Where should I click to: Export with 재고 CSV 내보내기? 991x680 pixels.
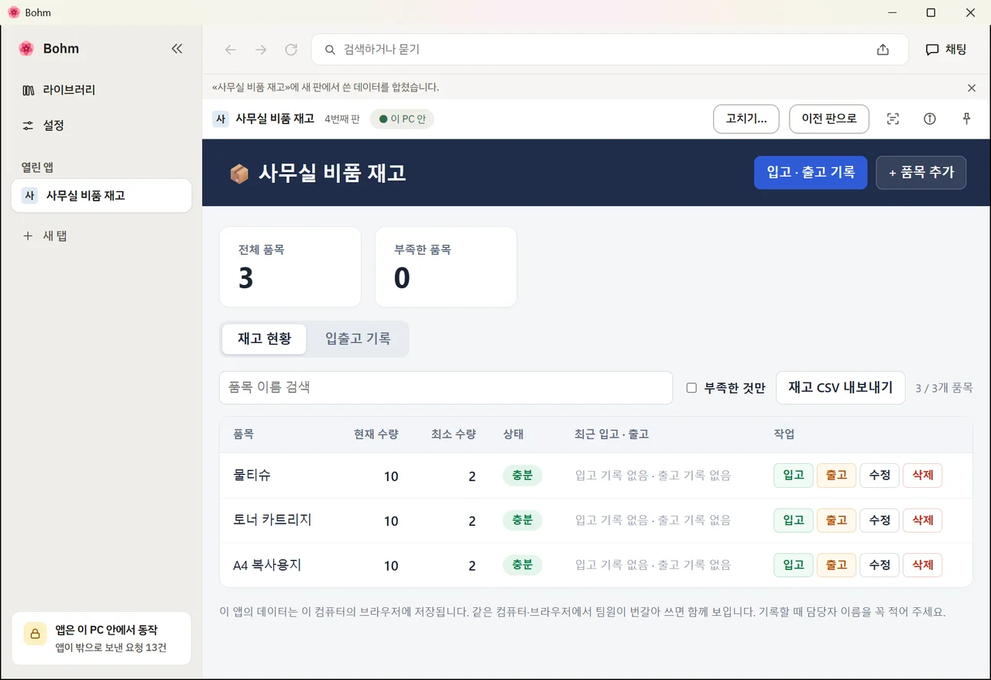click(841, 387)
